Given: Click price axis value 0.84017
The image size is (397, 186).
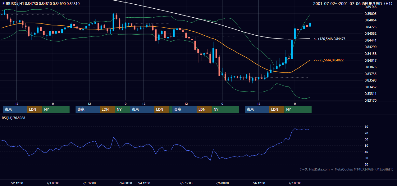Looking at the screenshot, I should click(370, 60).
